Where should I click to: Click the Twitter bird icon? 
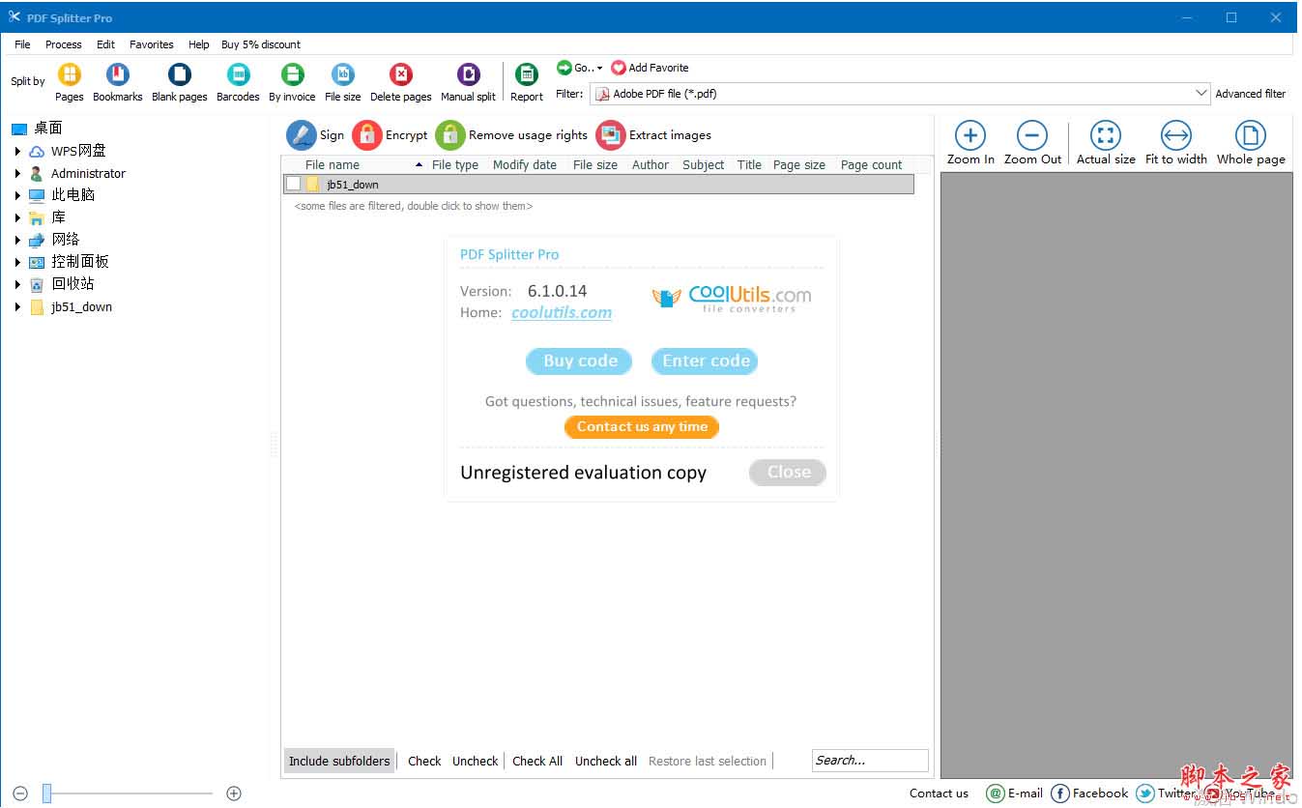[x=1145, y=794]
